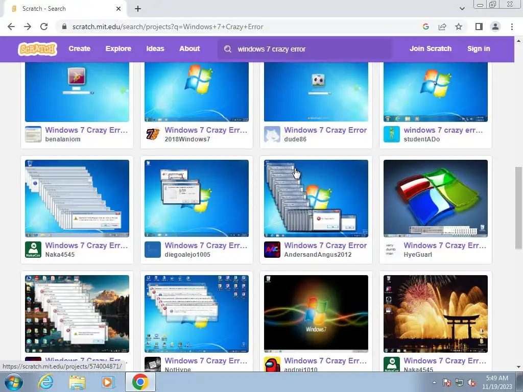
Task: Open dude86's soccer ball login thumbnail
Action: 316,92
